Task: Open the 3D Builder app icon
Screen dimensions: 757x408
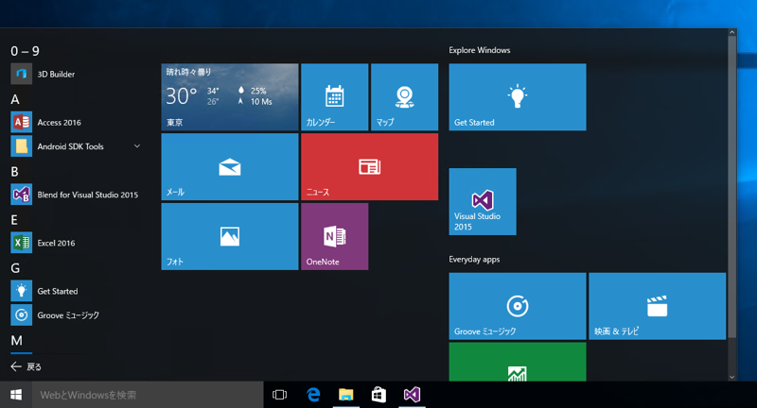Action: pos(21,75)
